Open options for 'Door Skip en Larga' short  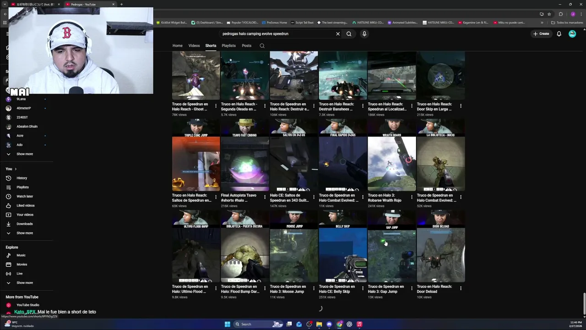click(x=461, y=106)
